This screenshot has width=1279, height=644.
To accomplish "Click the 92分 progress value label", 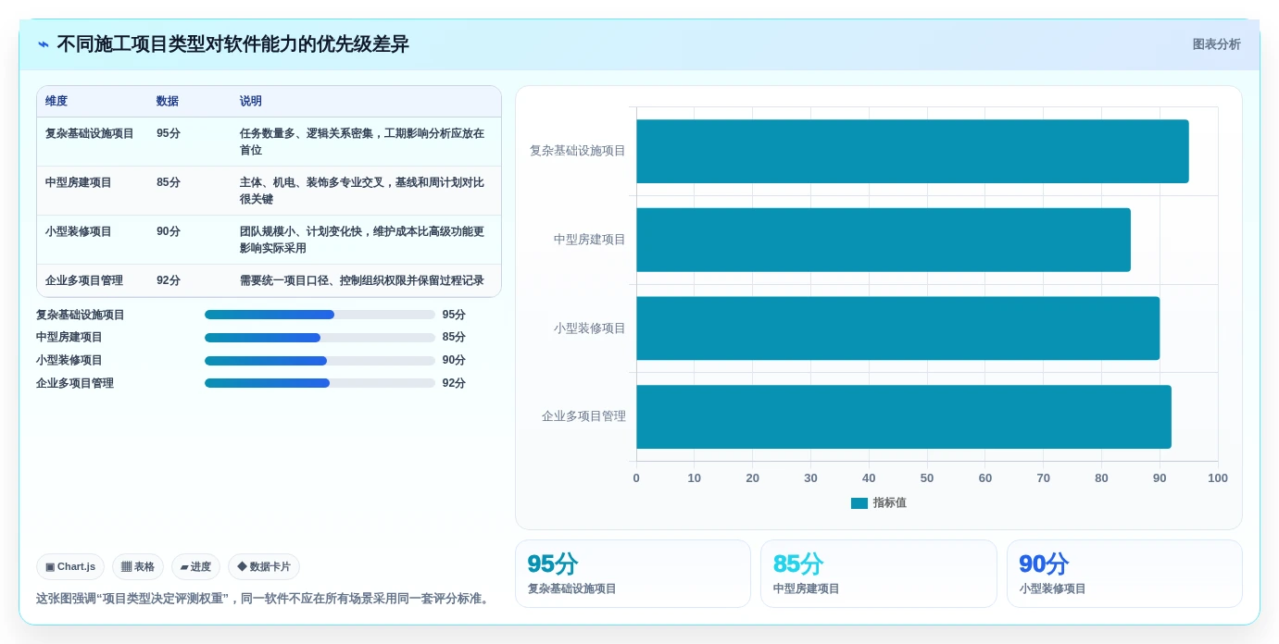I will pos(454,383).
